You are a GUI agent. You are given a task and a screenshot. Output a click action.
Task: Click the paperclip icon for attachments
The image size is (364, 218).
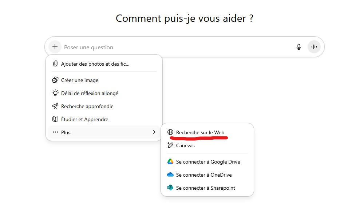[x=55, y=63]
